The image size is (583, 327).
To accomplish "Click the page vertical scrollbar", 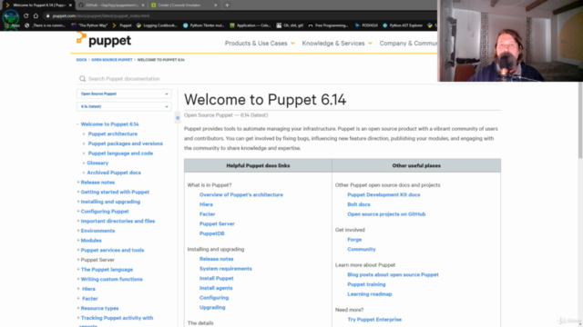I will tap(580, 121).
